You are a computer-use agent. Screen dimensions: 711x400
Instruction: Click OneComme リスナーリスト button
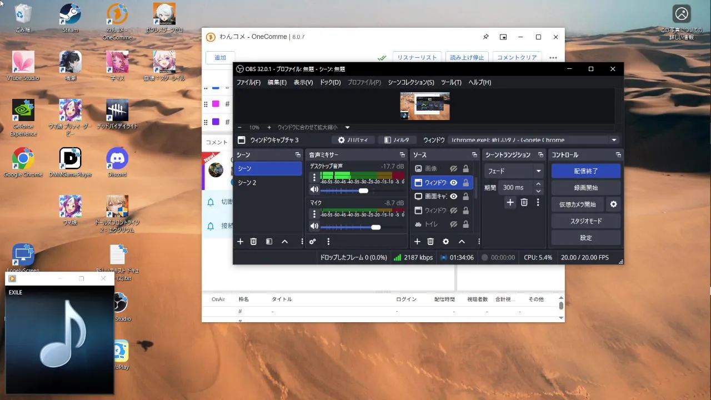coord(417,58)
